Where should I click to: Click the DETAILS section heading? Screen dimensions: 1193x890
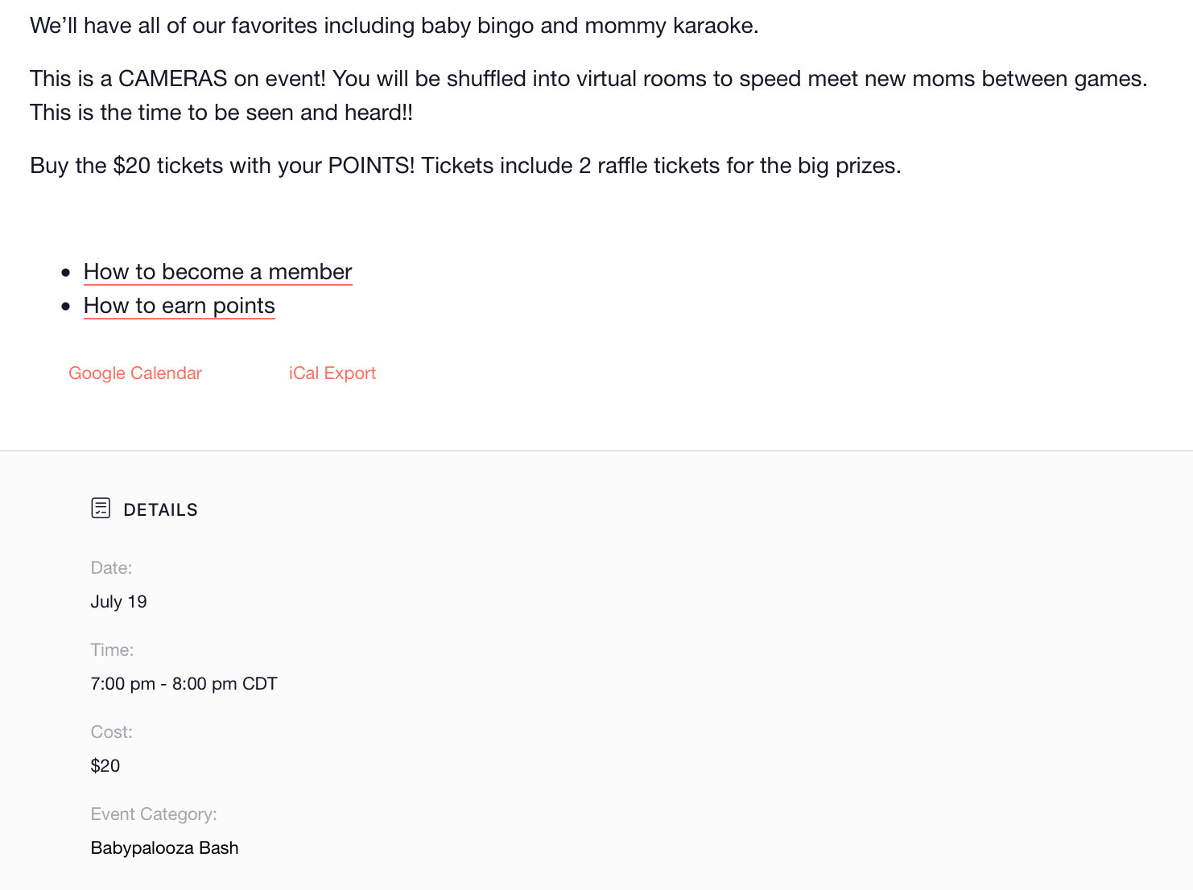pos(160,510)
